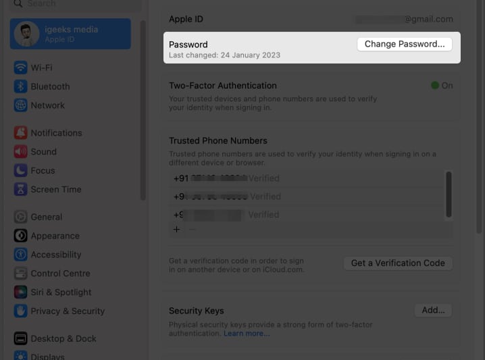485x360 pixels.
Task: Add a trusted phone number with plus
Action: 177,230
